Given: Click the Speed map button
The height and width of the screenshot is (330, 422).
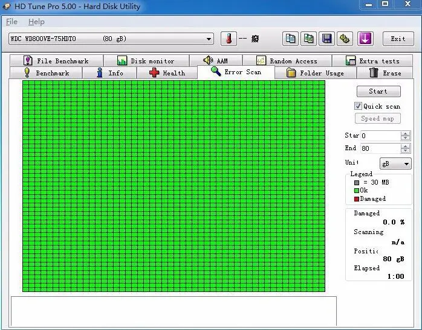Looking at the screenshot, I should pos(378,118).
